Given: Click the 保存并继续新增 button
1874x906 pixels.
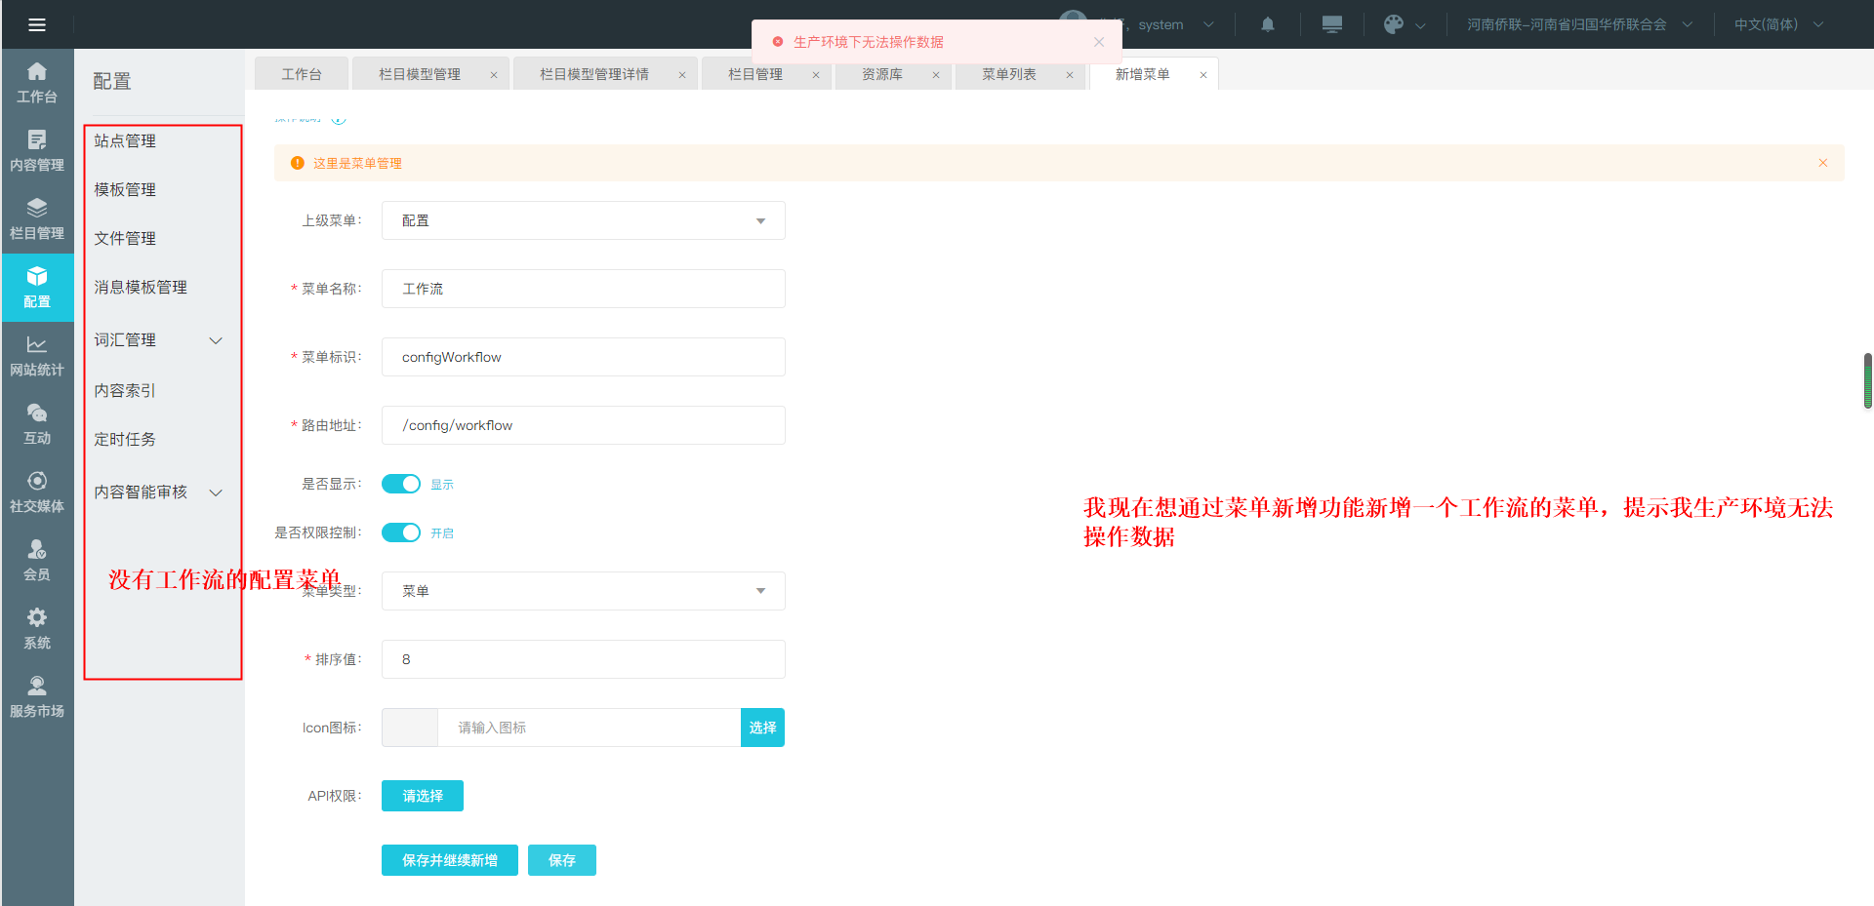Looking at the screenshot, I should (x=449, y=860).
